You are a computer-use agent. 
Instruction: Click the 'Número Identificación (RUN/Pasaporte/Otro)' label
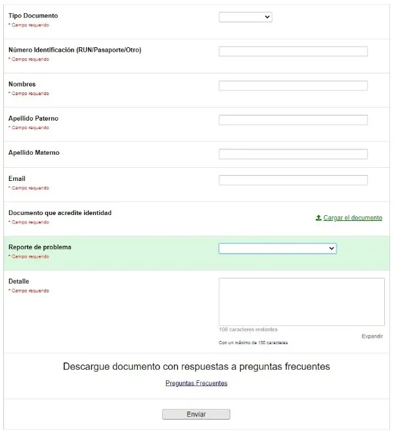[x=75, y=50]
